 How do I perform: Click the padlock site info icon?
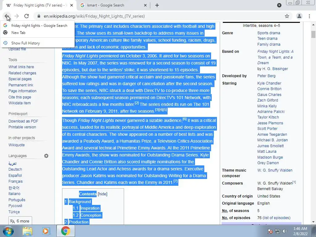pos(39,16)
